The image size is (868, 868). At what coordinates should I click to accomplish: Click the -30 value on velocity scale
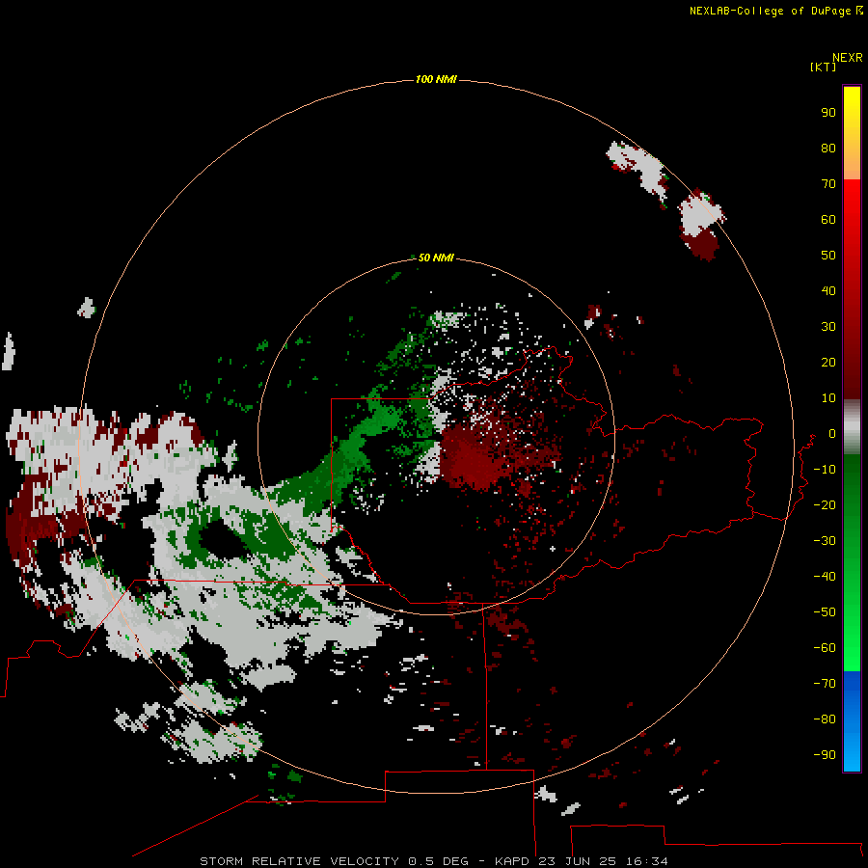point(825,541)
